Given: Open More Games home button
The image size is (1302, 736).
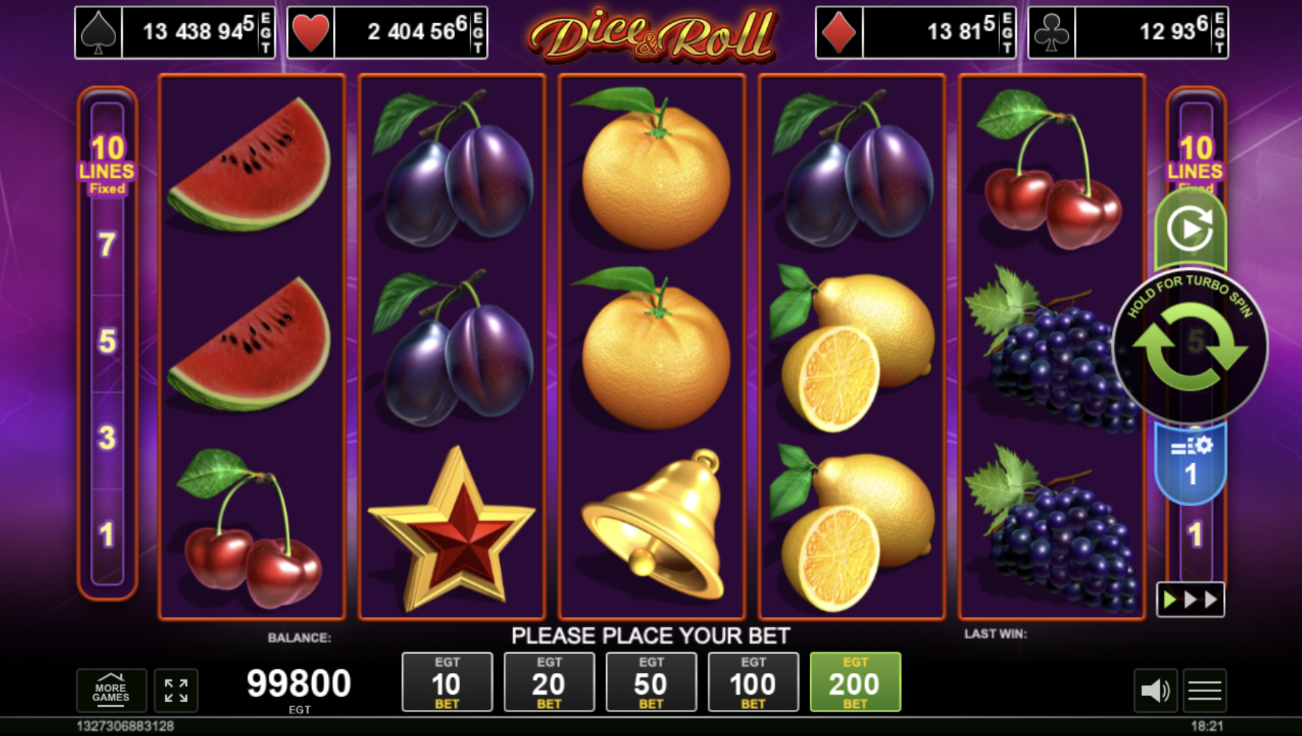Looking at the screenshot, I should pyautogui.click(x=111, y=690).
